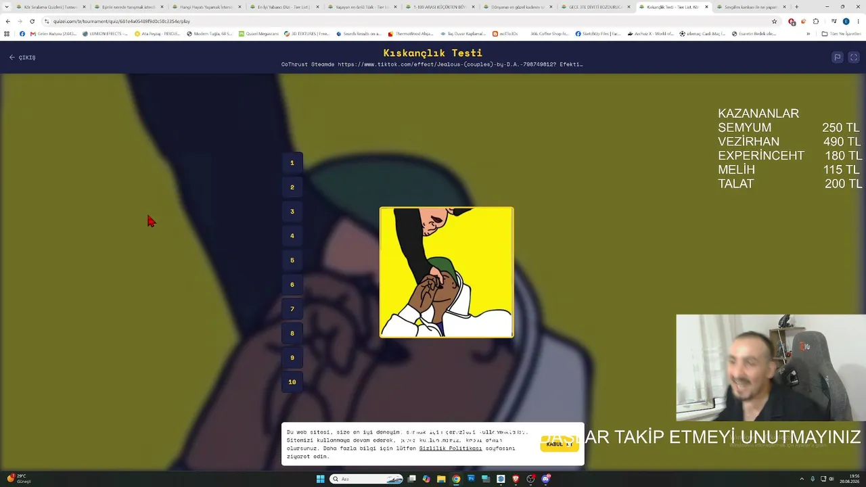Switch to En İyi Yabancı Dizi tab

[x=284, y=7]
